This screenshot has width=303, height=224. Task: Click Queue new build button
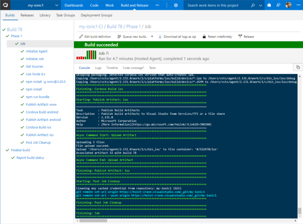(x=133, y=36)
